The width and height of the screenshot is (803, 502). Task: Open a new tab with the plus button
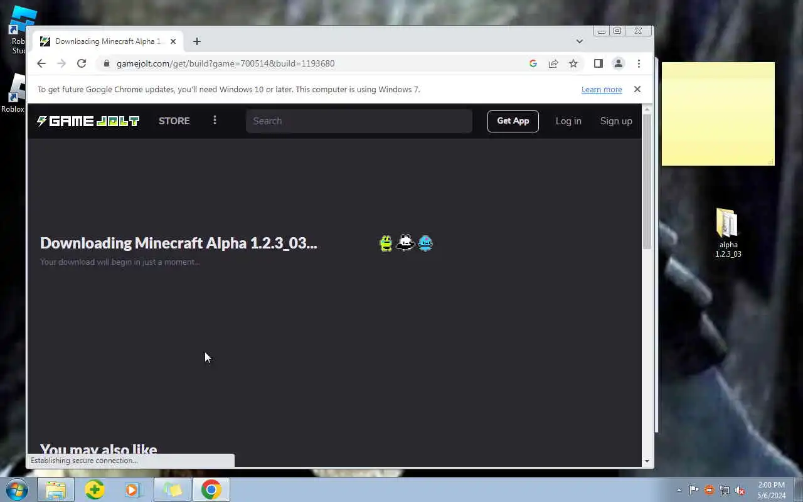click(x=197, y=41)
